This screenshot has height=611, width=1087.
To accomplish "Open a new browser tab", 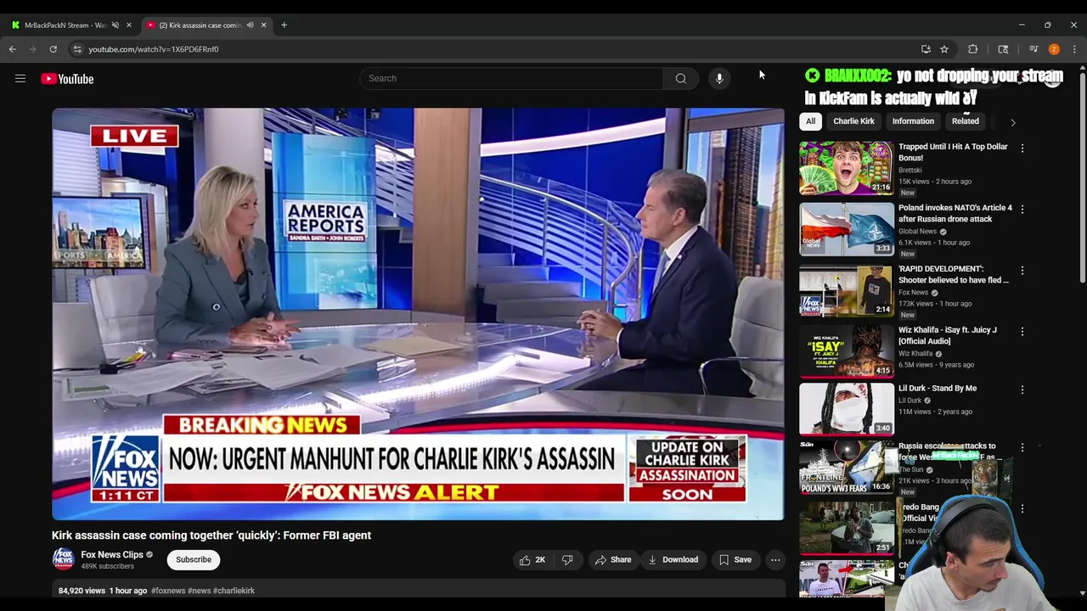I will (284, 25).
